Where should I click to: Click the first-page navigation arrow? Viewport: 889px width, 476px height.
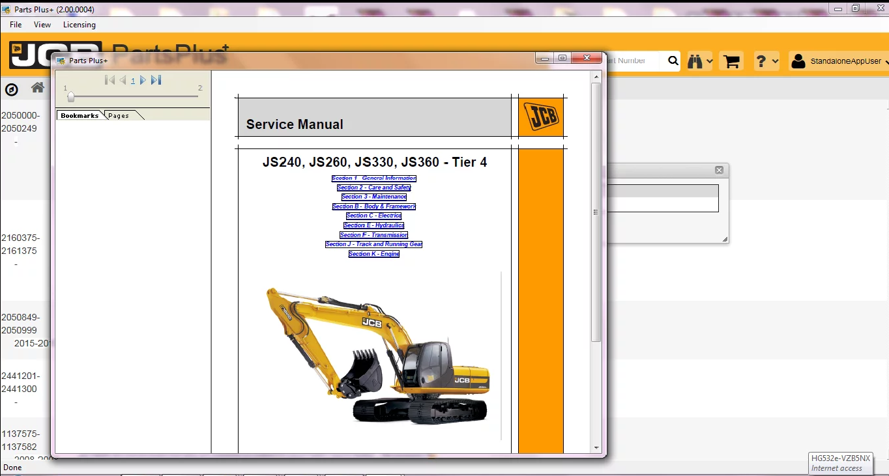click(x=109, y=80)
